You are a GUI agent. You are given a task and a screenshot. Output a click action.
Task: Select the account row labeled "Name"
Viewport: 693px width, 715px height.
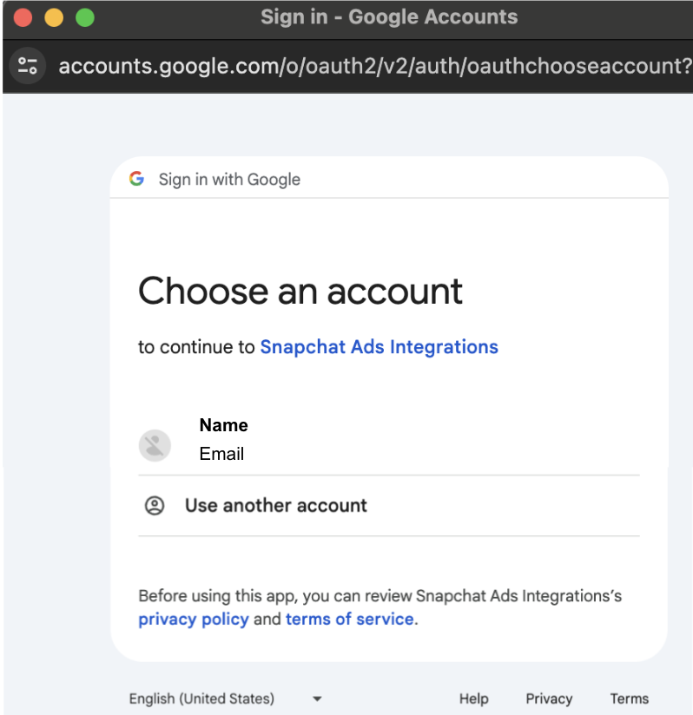tap(223, 425)
